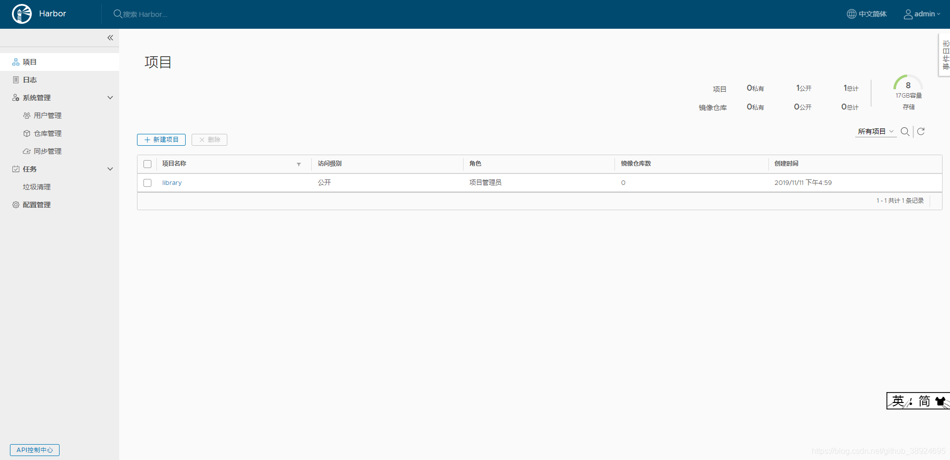Click the 任务 tasks icon

(x=16, y=169)
